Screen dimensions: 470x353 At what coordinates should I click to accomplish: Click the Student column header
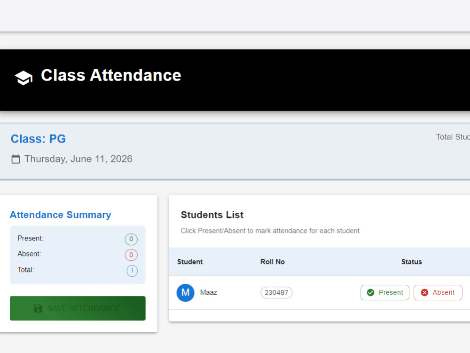click(190, 262)
